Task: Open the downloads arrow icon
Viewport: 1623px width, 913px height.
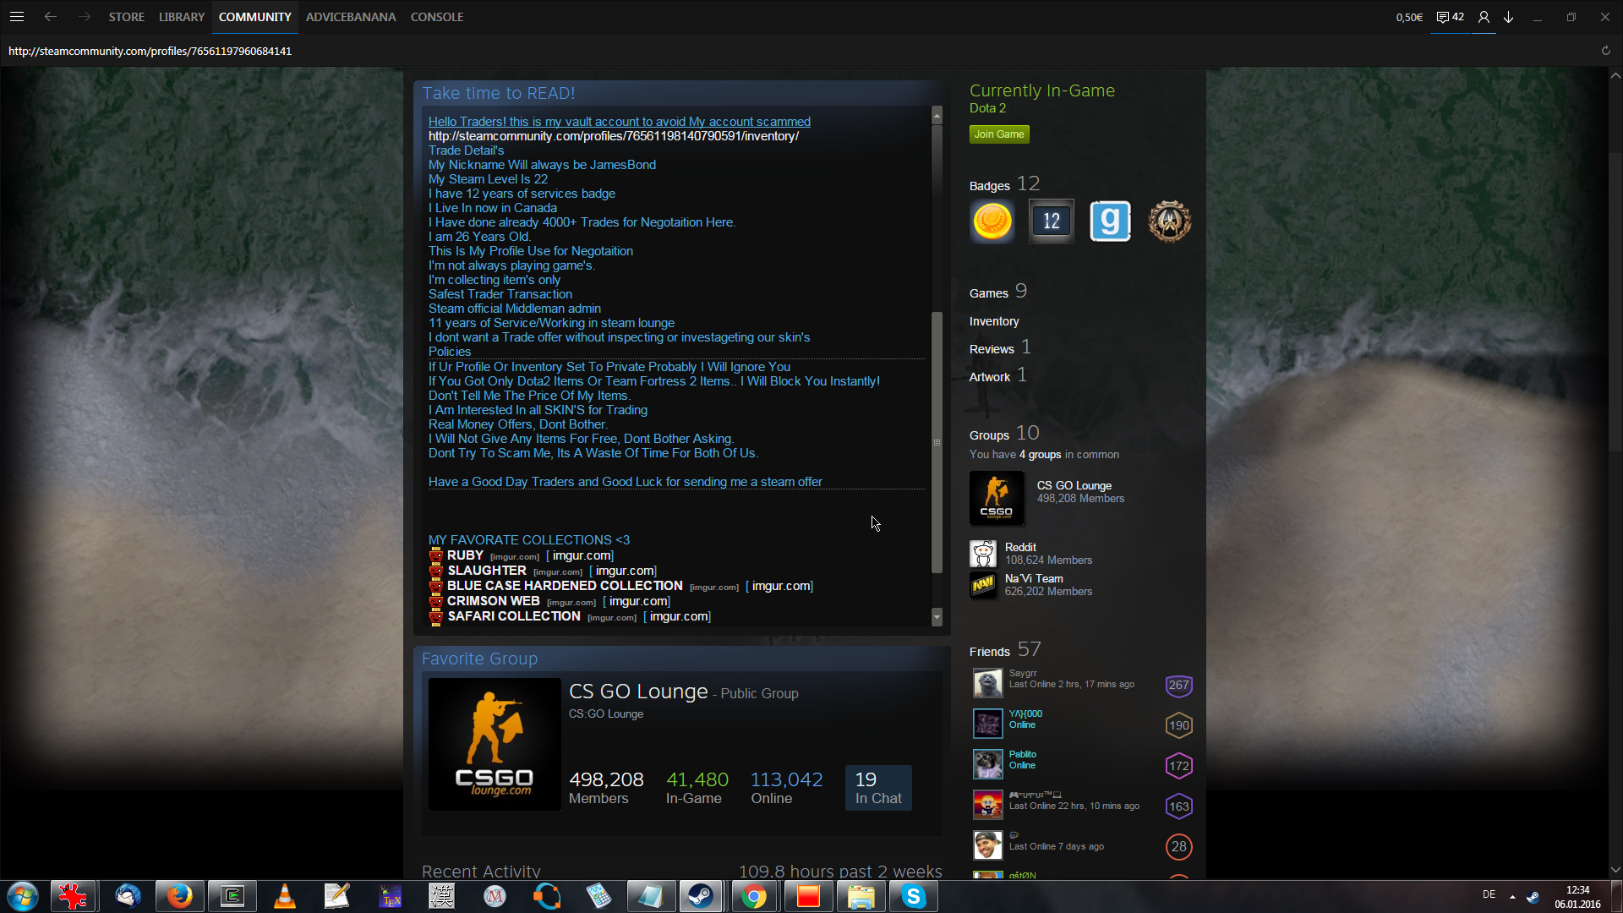Action: pos(1508,17)
